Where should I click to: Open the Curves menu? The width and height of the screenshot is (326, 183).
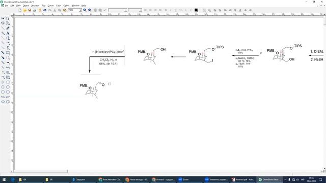(51, 6)
